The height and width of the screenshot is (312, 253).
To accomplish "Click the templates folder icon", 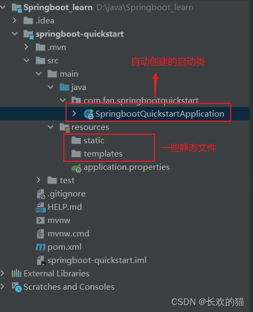I will pos(76,154).
